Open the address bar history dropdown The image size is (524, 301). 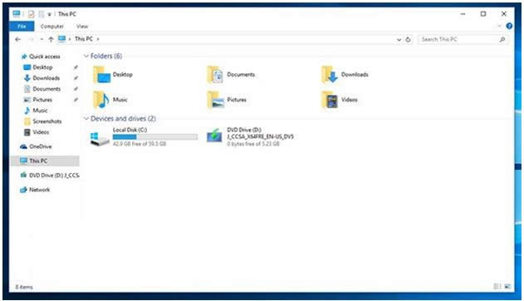[x=399, y=39]
